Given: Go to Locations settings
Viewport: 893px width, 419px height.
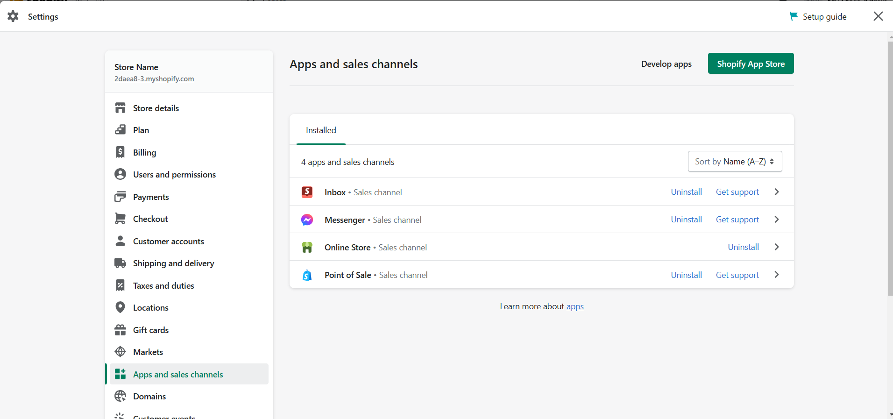Looking at the screenshot, I should (189, 307).
